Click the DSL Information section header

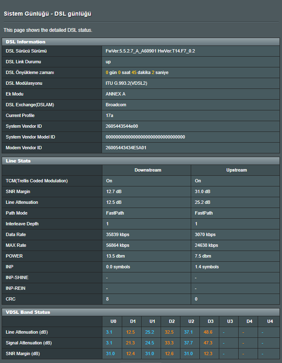(26, 42)
